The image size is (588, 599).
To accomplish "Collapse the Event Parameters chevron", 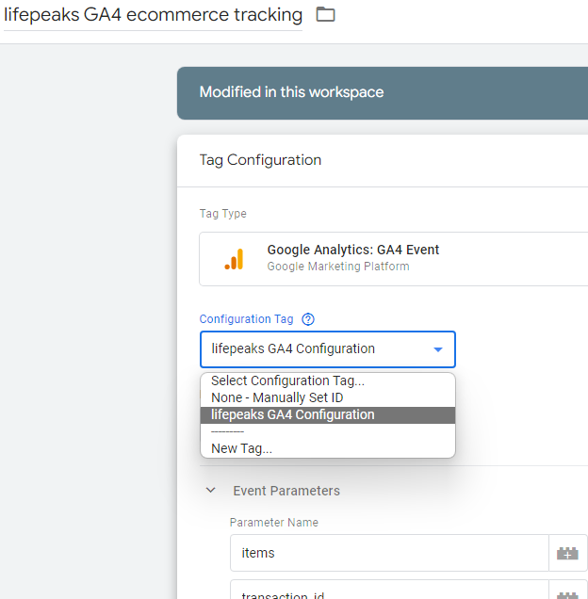I will tap(211, 491).
